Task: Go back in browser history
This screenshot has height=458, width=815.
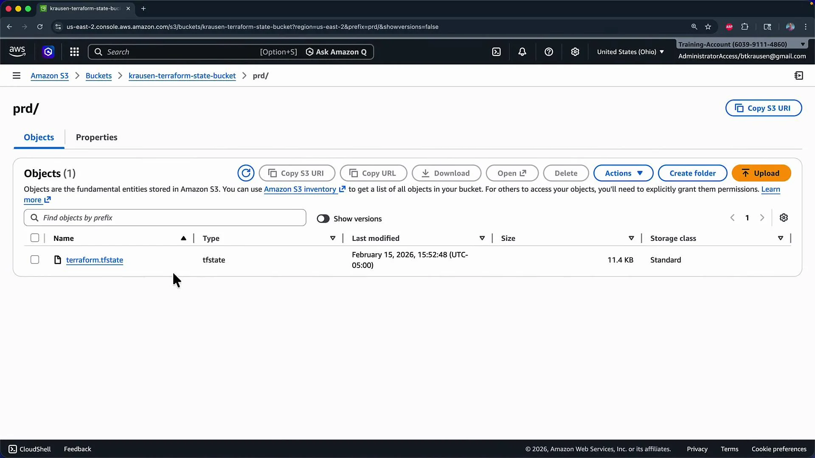Action: (9, 27)
